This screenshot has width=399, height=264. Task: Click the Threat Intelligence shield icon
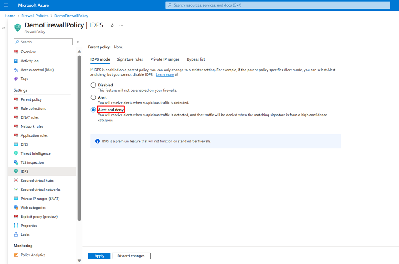point(16,153)
